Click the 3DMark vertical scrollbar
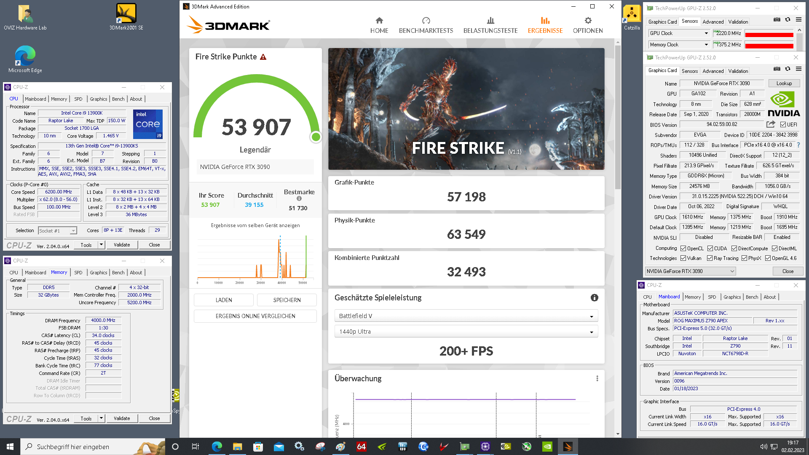Screen dimensions: 809x455 coord(618,117)
